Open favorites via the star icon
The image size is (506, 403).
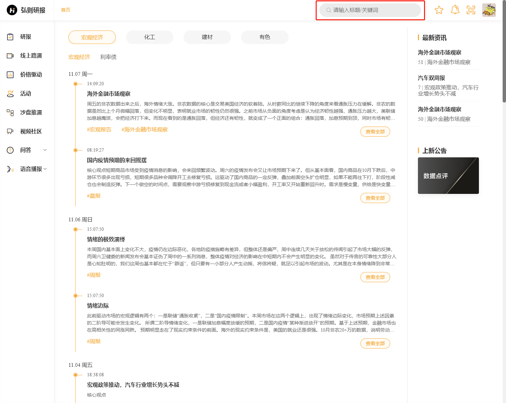pos(439,10)
